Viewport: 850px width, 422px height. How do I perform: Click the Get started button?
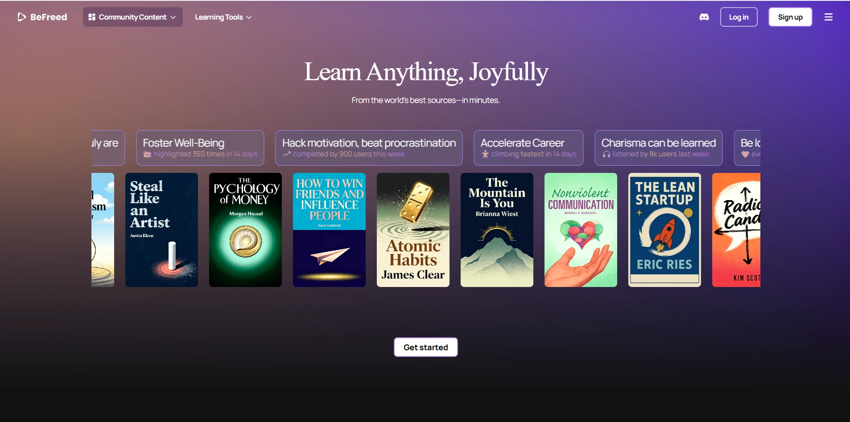click(426, 347)
